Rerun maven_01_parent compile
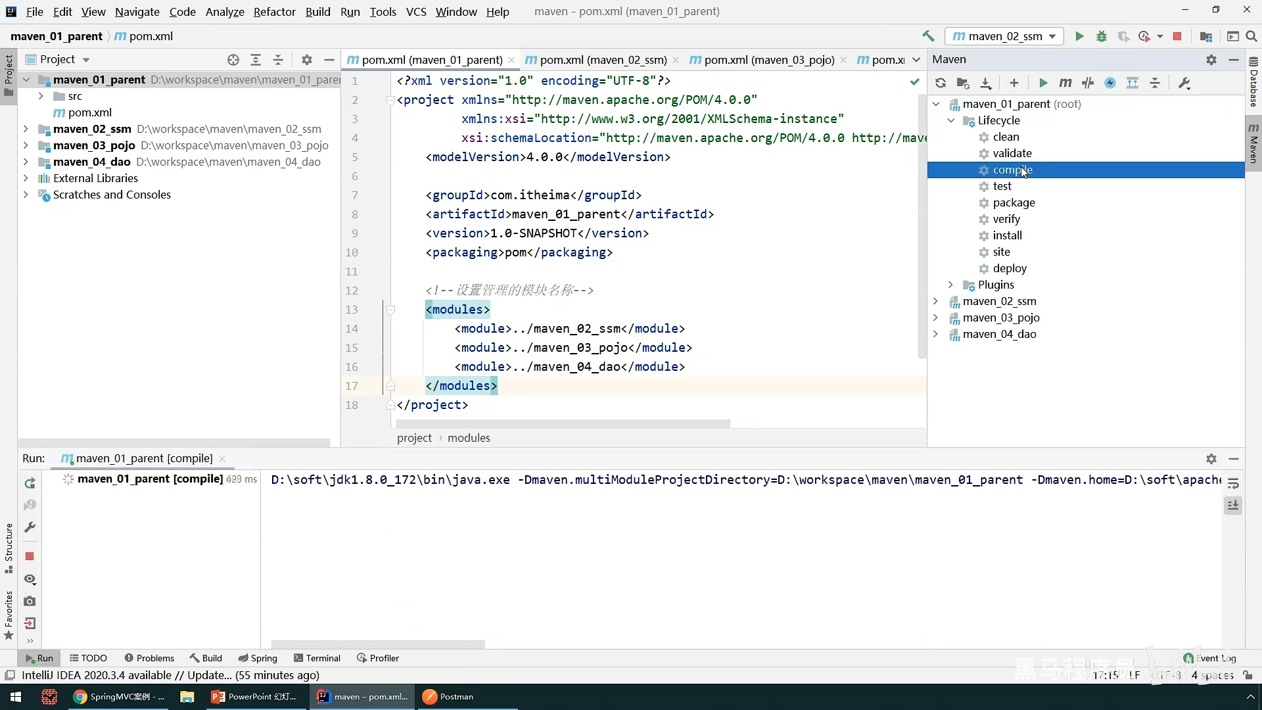Viewport: 1262px width, 710px height. (30, 484)
